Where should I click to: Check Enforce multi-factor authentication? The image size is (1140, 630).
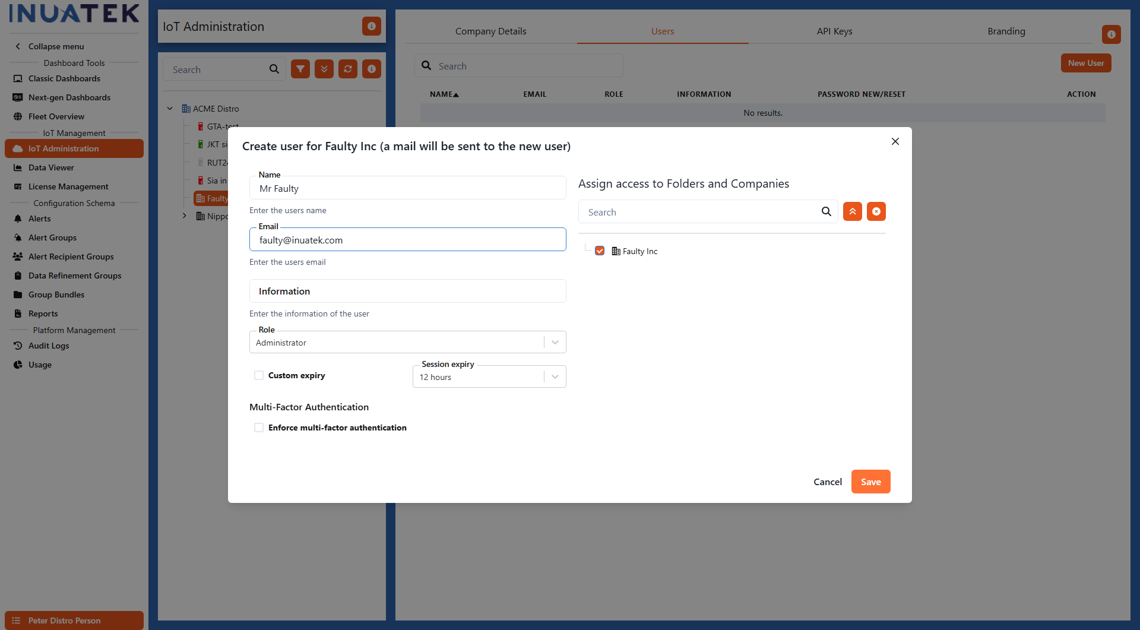click(x=258, y=427)
